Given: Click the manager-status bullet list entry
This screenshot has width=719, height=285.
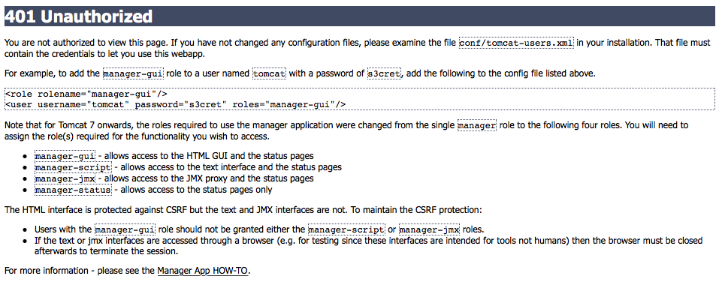Looking at the screenshot, I should [x=153, y=190].
